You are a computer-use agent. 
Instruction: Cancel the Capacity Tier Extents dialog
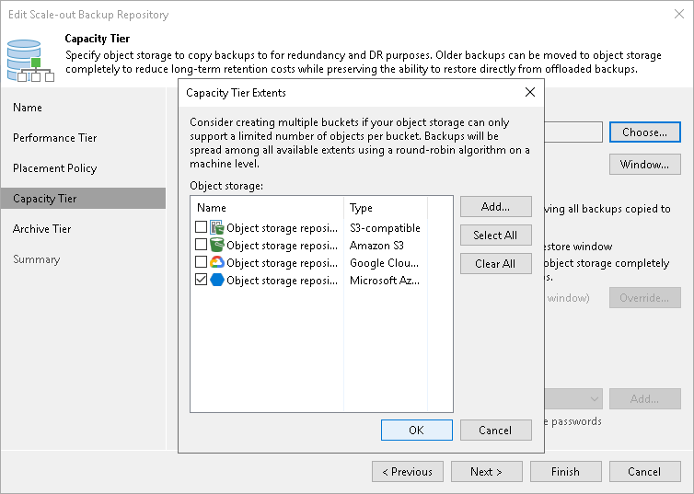coord(496,430)
